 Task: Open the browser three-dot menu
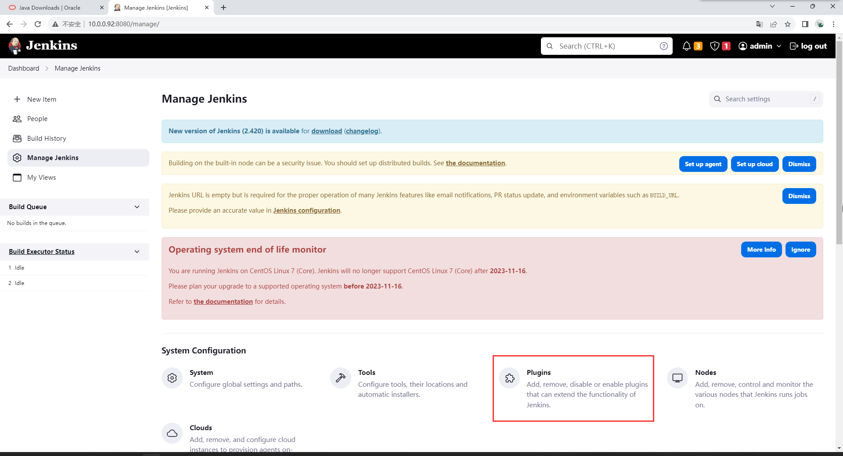[833, 24]
